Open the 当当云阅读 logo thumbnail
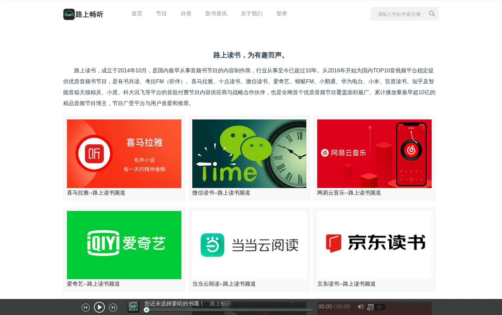 (x=249, y=245)
